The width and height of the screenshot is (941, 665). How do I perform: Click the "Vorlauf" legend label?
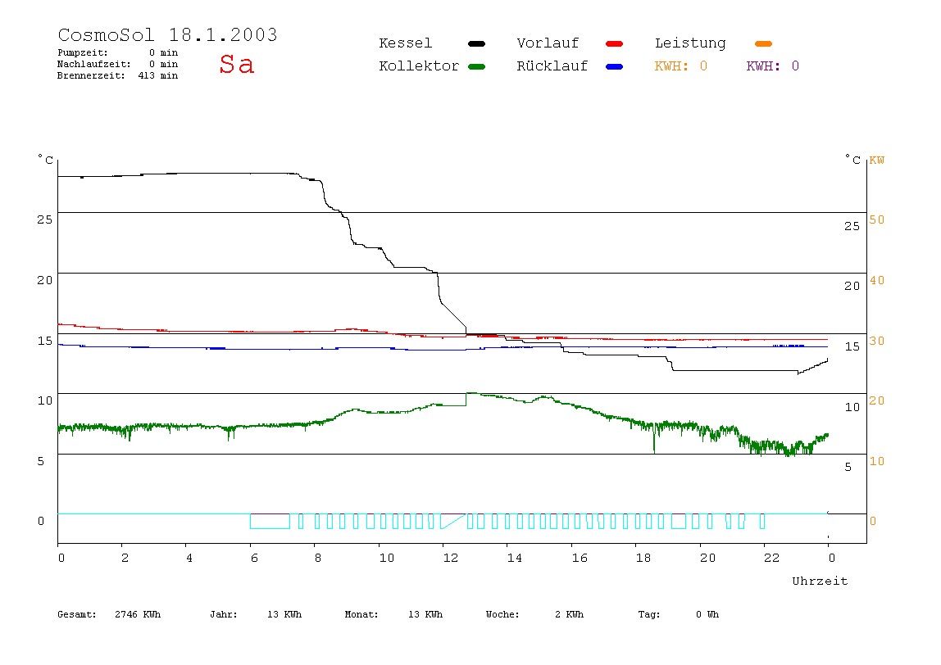548,43
